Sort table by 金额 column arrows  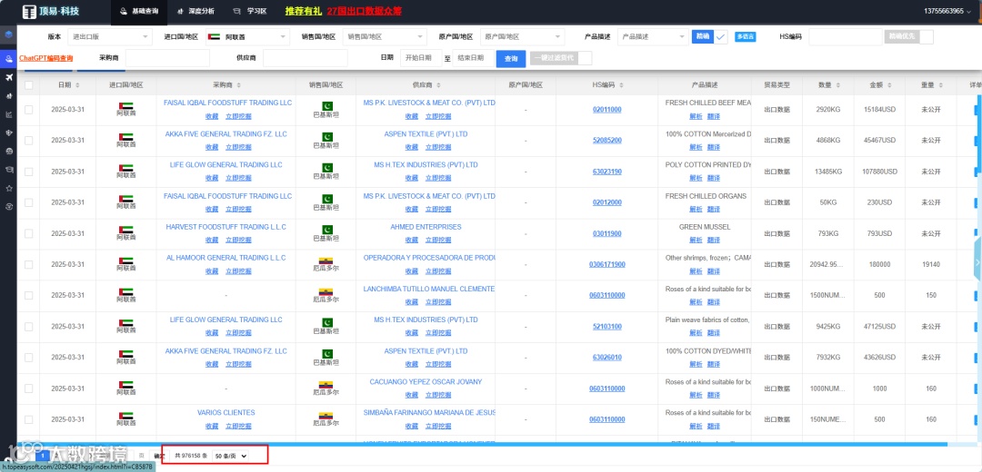(x=889, y=85)
